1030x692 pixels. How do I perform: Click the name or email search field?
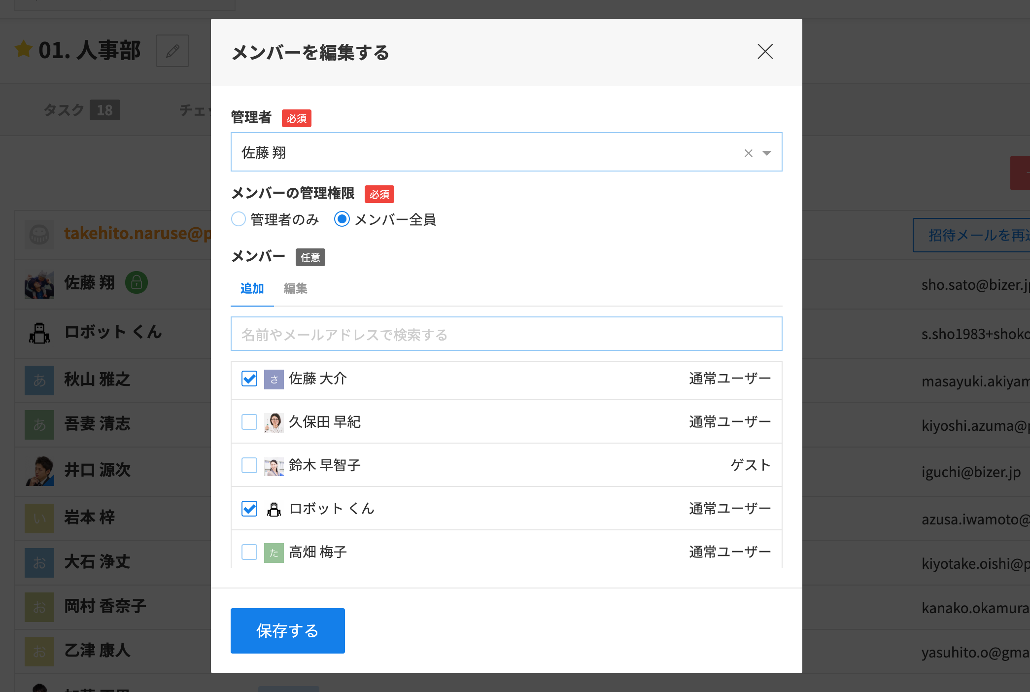click(x=506, y=334)
